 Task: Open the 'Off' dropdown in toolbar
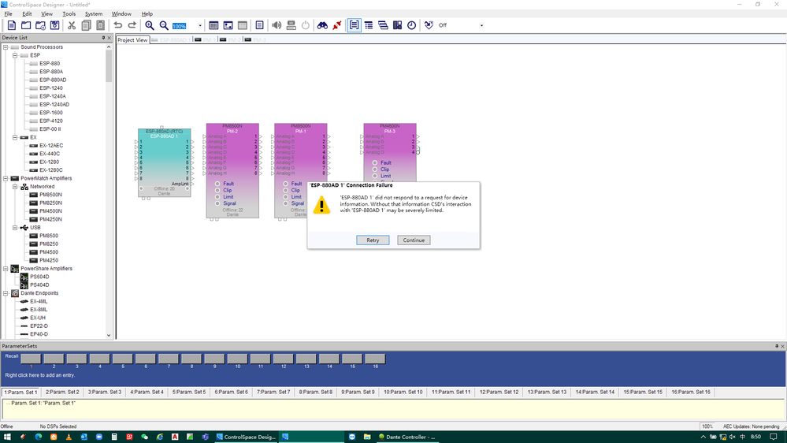click(481, 25)
